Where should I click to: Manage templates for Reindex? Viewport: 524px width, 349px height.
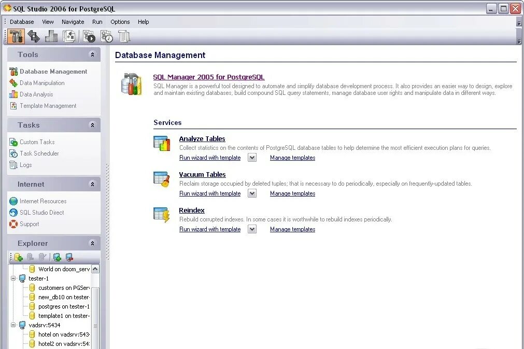(292, 229)
